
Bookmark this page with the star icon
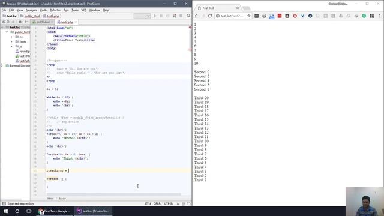click(x=249, y=16)
